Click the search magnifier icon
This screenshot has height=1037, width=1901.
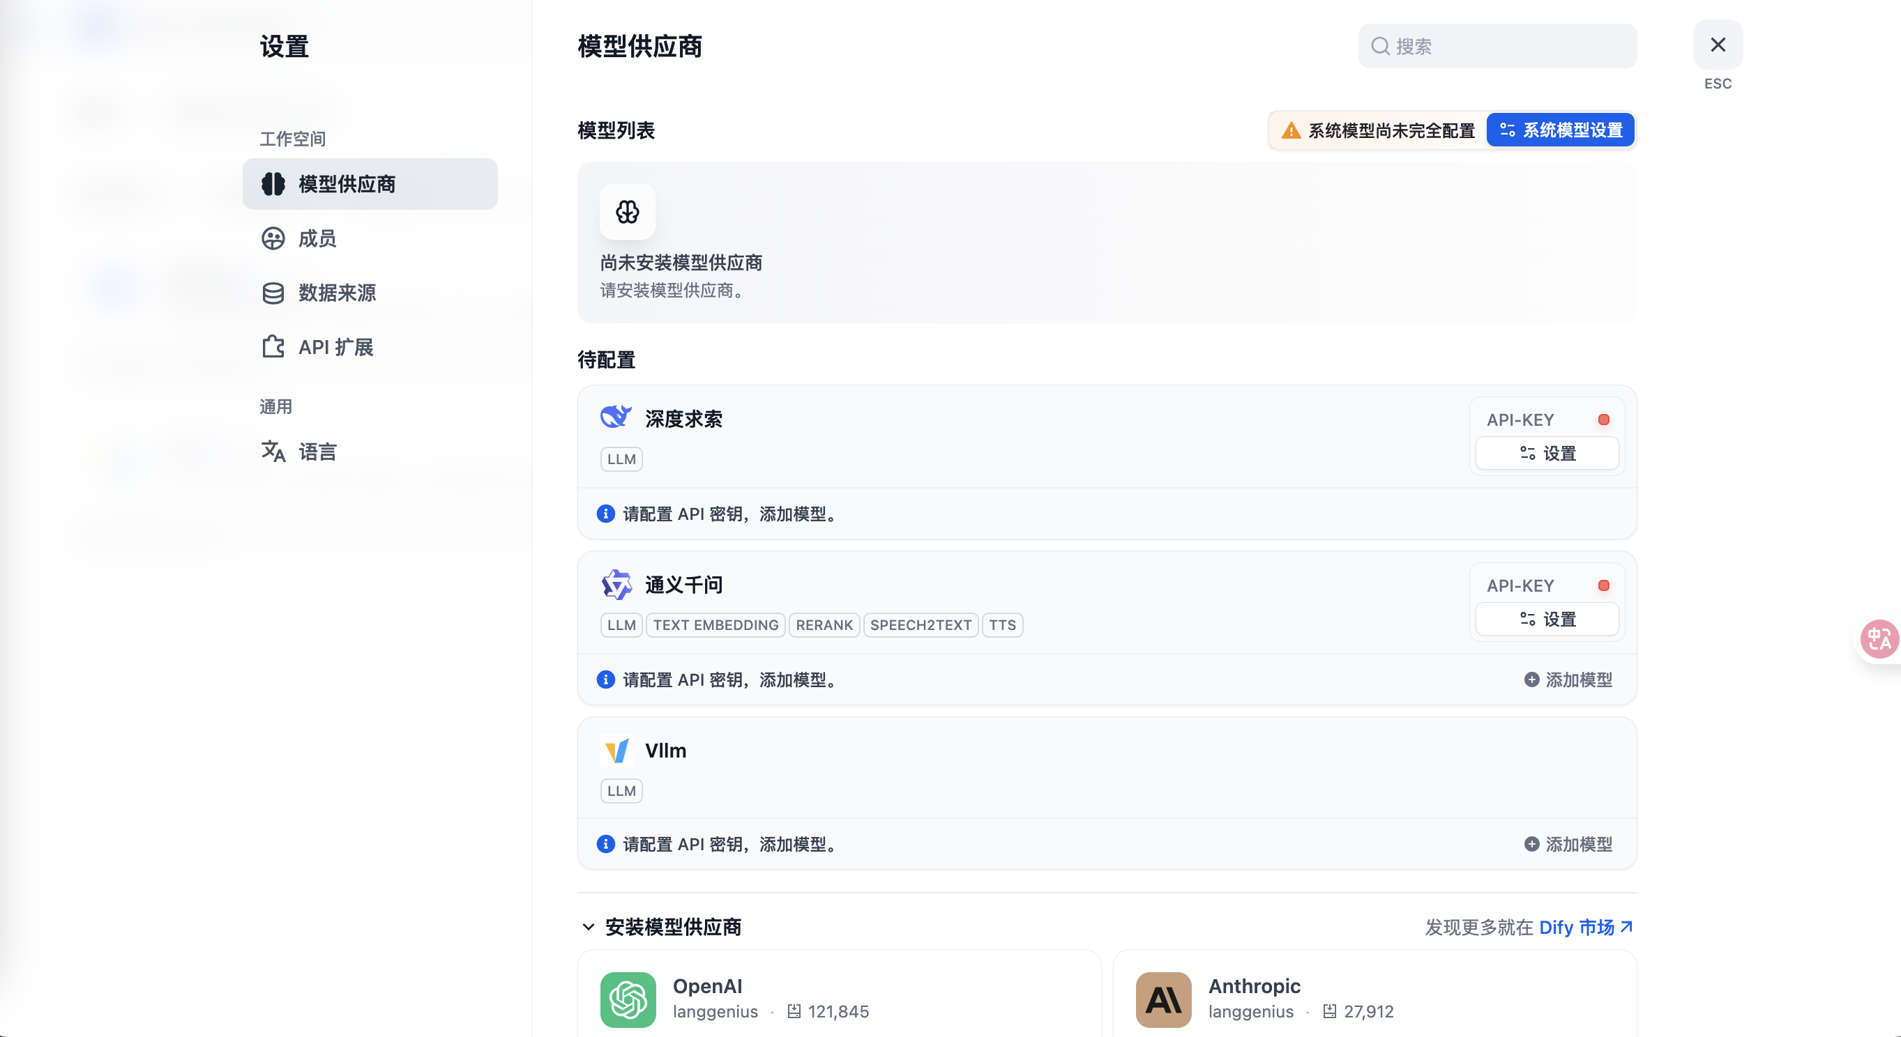(1380, 46)
